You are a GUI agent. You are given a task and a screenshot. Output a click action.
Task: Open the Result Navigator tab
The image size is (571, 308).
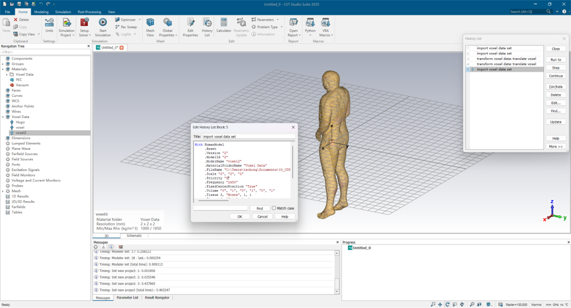157,298
